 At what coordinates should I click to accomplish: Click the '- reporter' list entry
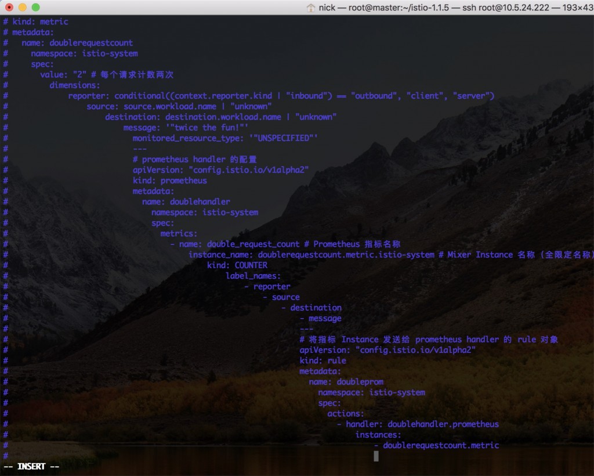(267, 287)
